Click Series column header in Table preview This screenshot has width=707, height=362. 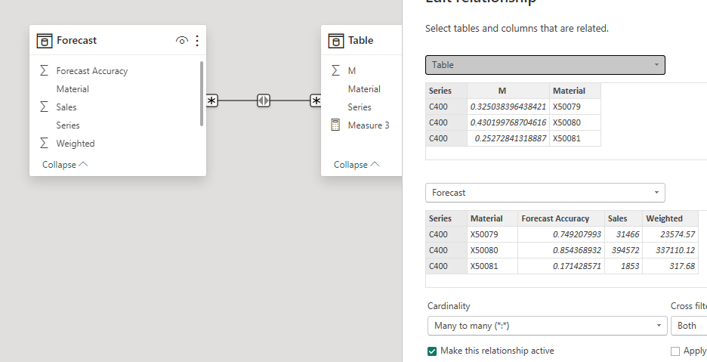pyautogui.click(x=446, y=91)
